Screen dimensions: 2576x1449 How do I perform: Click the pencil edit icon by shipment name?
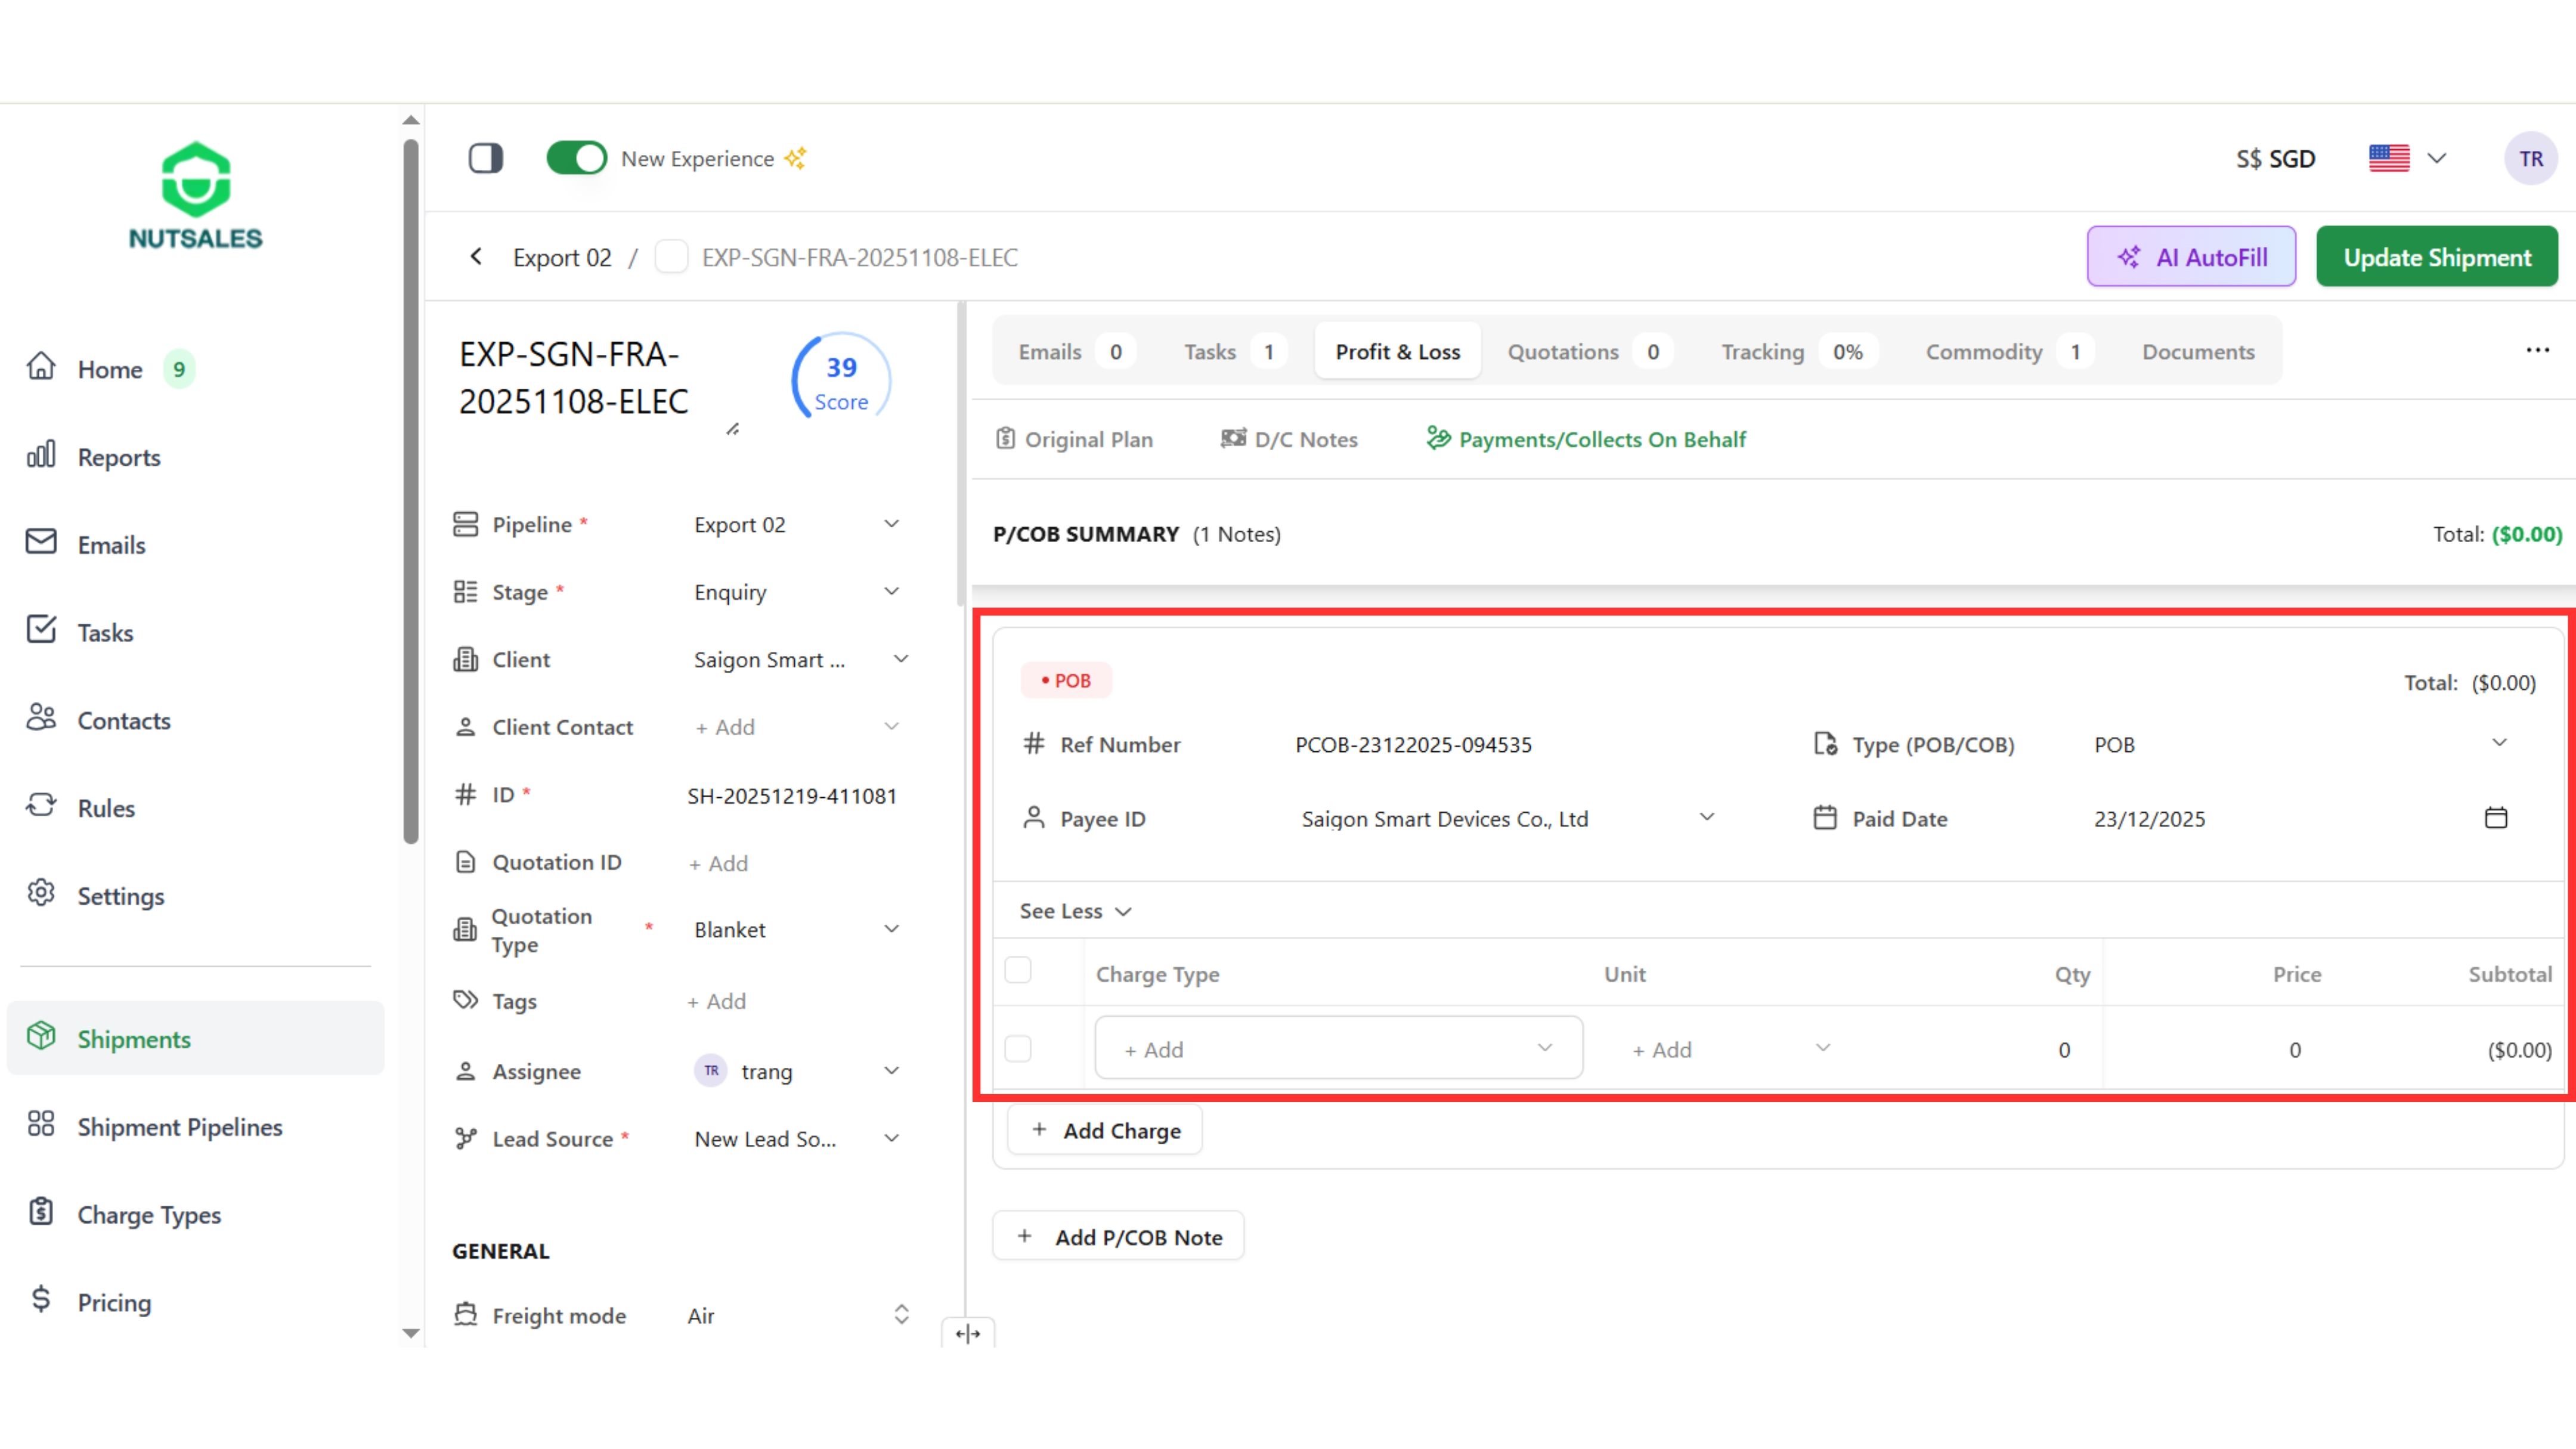pyautogui.click(x=733, y=429)
